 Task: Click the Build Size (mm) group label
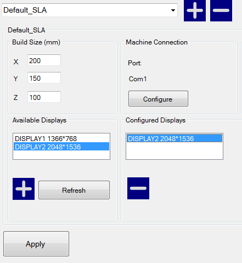coord(36,42)
